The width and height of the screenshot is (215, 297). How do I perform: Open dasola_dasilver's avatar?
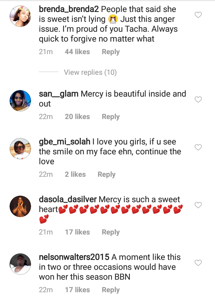21,206
